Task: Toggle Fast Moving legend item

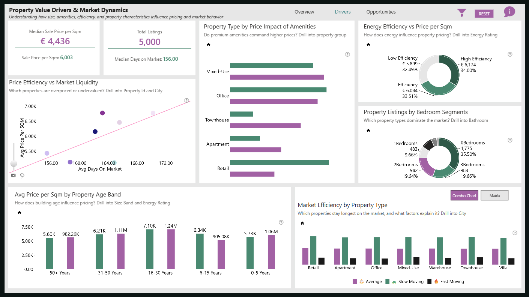Action: coord(446,282)
